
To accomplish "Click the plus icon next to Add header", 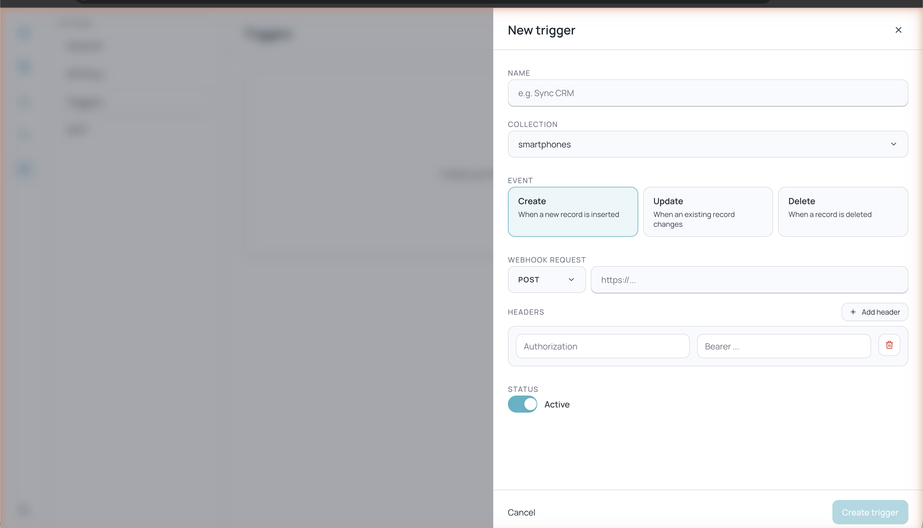I will click(x=853, y=312).
